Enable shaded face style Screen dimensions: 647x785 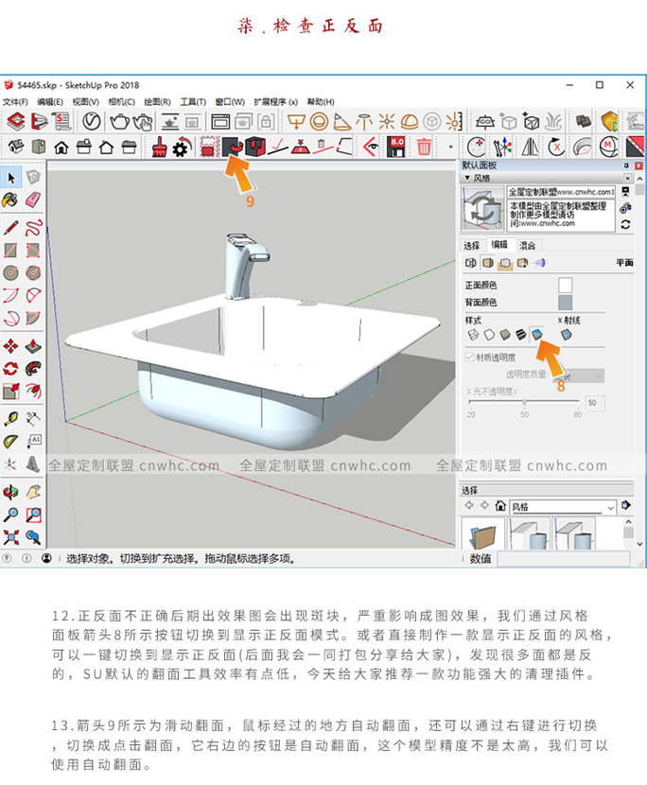(505, 335)
